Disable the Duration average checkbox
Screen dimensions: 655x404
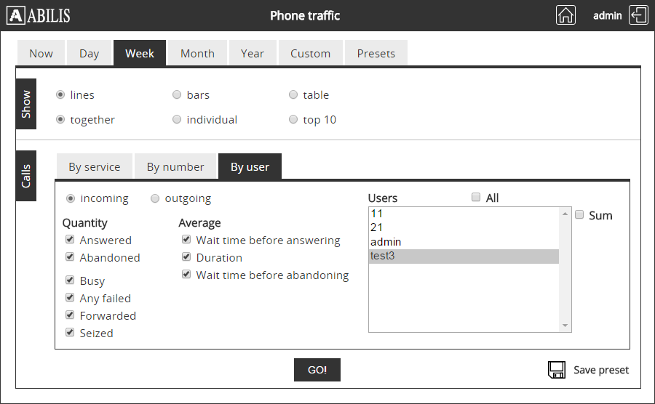point(186,257)
